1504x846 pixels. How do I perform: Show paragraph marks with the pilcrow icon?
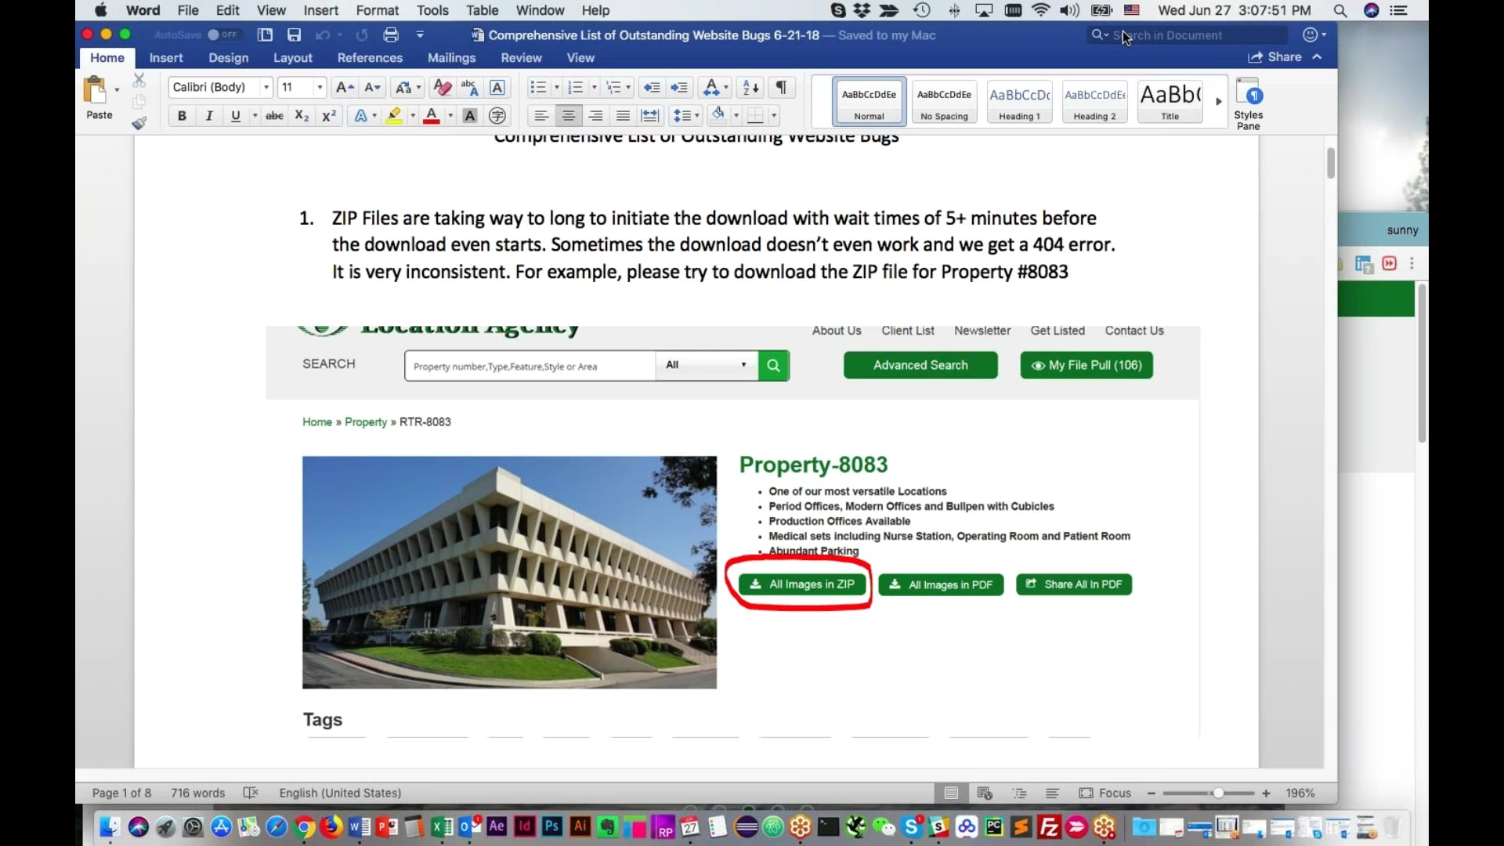[780, 87]
